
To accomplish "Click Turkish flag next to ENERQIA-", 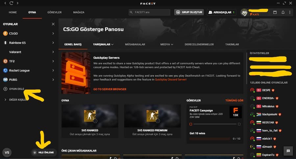I will pyautogui.click(x=259, y=98).
